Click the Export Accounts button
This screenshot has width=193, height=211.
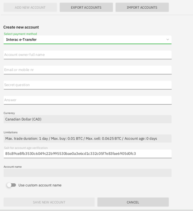coord(86,7)
